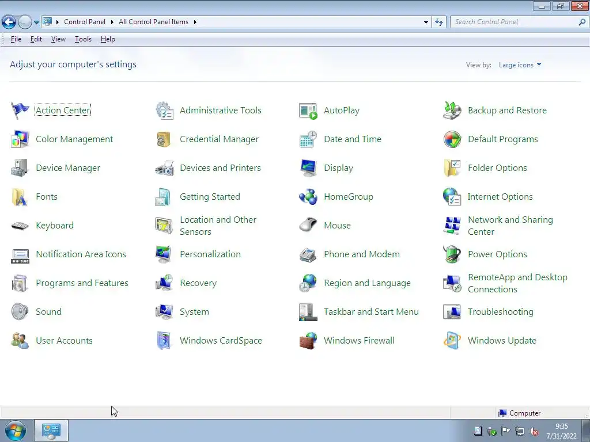Viewport: 590px width, 442px height.
Task: Open the Location and Other Sensors icon
Action: pos(164,226)
